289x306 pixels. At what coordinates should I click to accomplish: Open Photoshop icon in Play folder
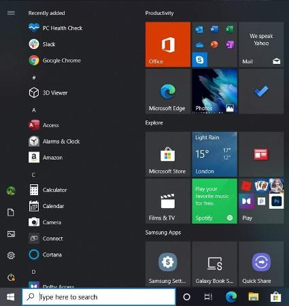276,201
